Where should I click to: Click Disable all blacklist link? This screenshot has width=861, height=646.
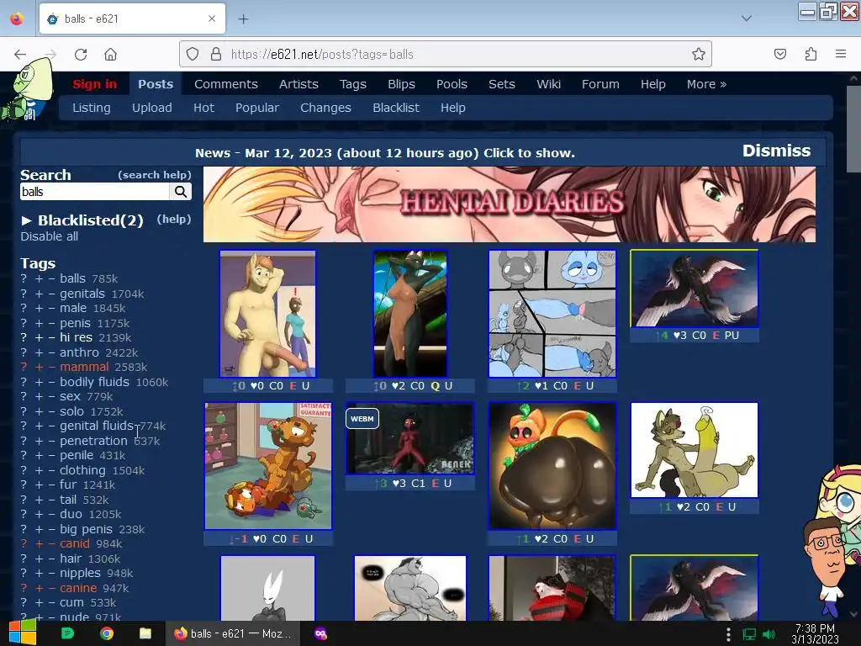50,236
